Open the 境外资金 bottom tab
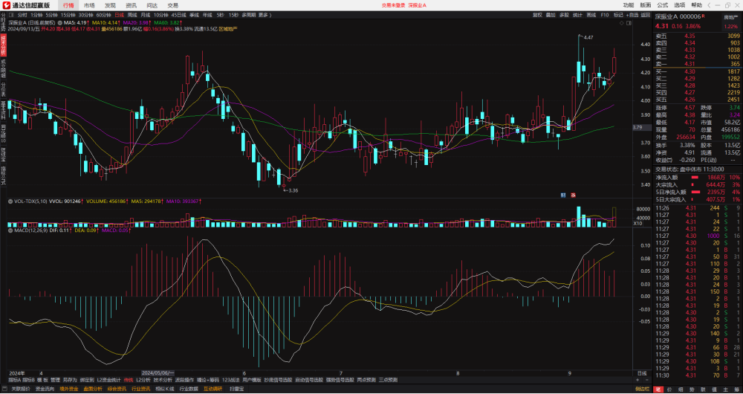 tap(68, 389)
